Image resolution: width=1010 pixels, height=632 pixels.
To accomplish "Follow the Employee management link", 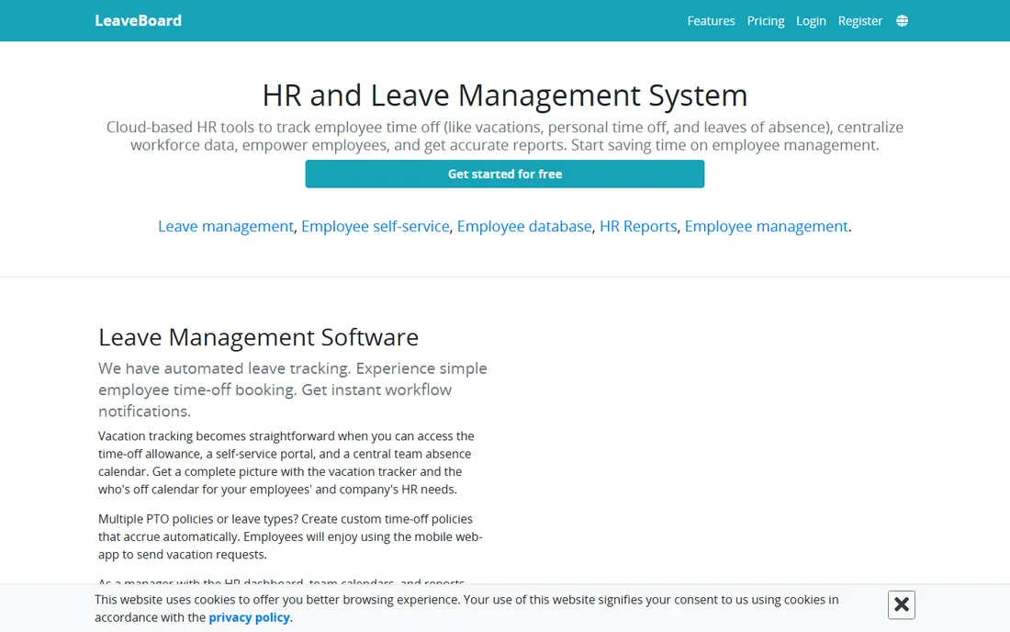I will point(766,226).
